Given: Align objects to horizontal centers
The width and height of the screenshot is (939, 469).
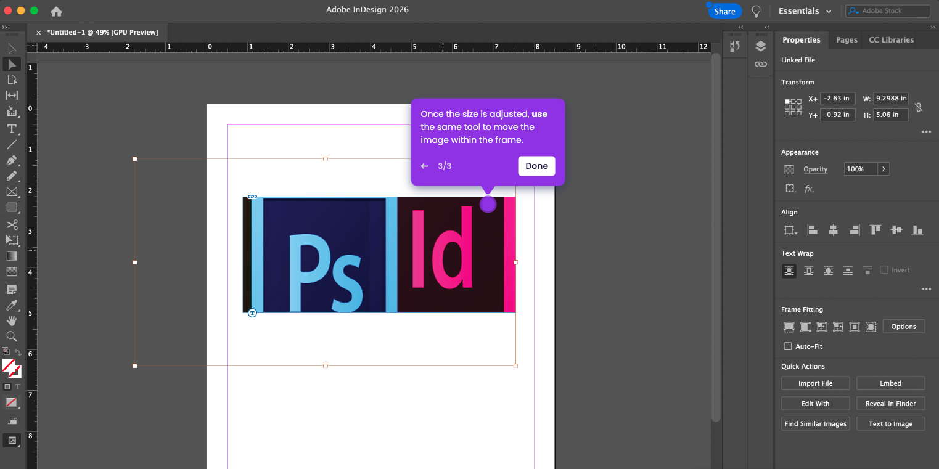Looking at the screenshot, I should pyautogui.click(x=834, y=230).
